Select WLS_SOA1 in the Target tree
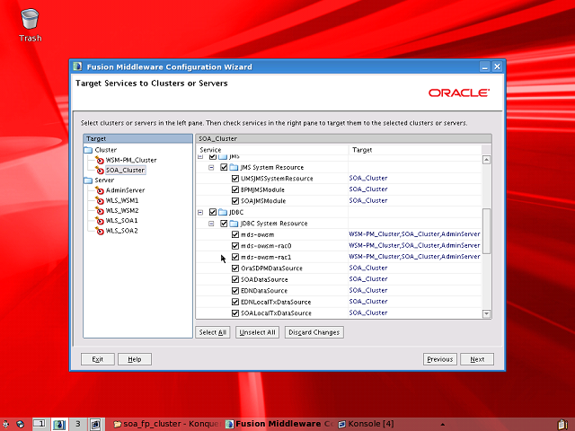This screenshot has height=431, width=575. [x=122, y=221]
